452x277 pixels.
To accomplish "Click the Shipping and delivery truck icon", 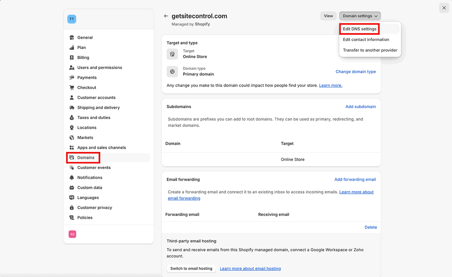I will coord(72,107).
